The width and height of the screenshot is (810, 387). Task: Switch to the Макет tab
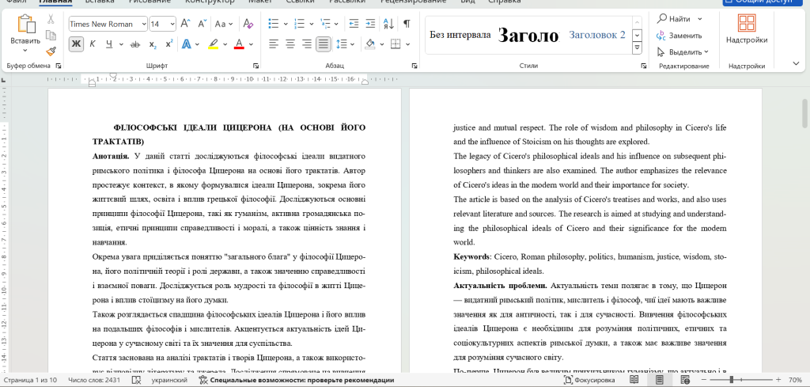pos(259,2)
